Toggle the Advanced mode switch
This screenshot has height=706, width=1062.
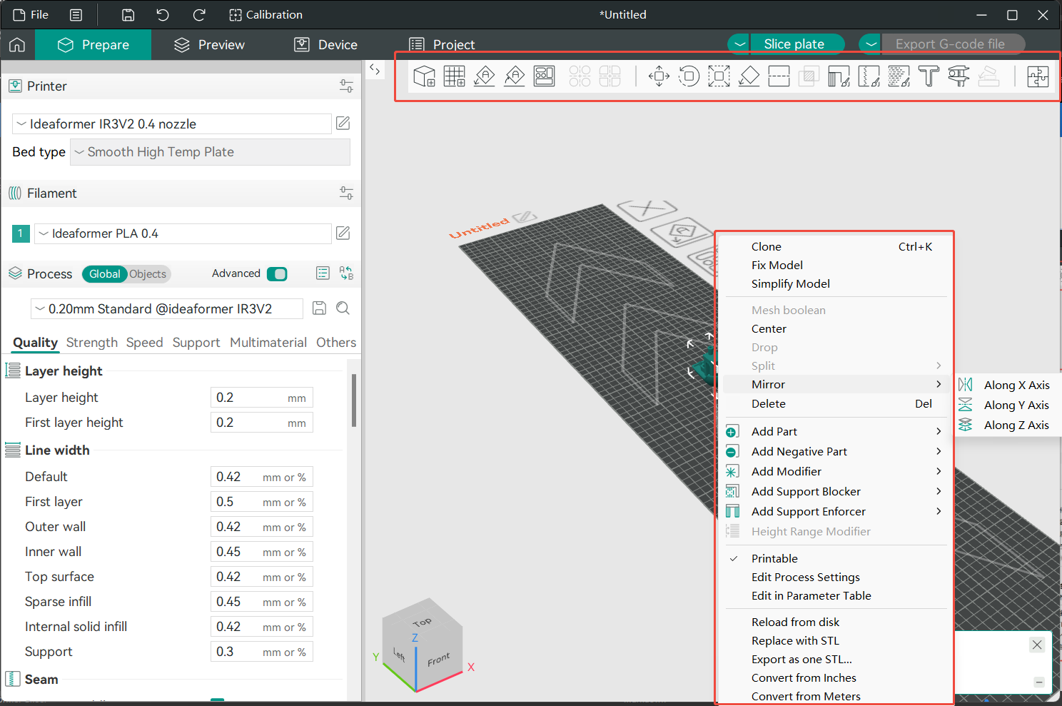coord(277,273)
